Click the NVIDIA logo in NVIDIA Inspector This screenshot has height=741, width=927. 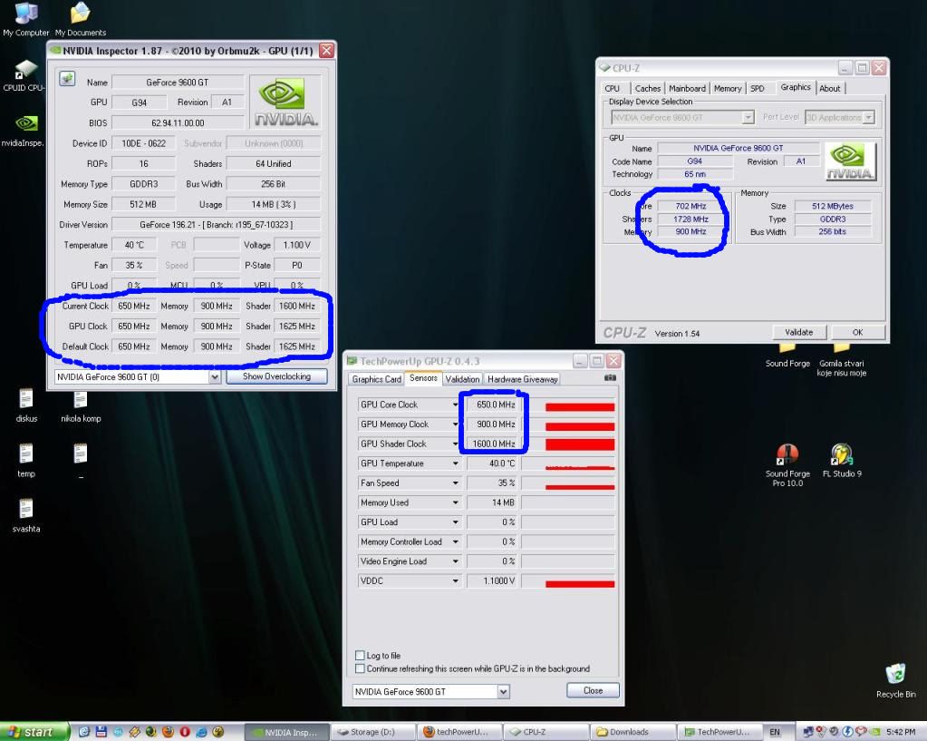tap(285, 102)
